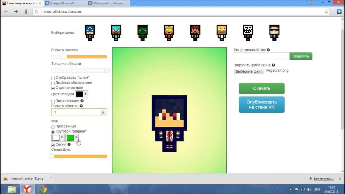Go forward with the browser forward arrow
This screenshot has width=345, height=194.
[16, 12]
